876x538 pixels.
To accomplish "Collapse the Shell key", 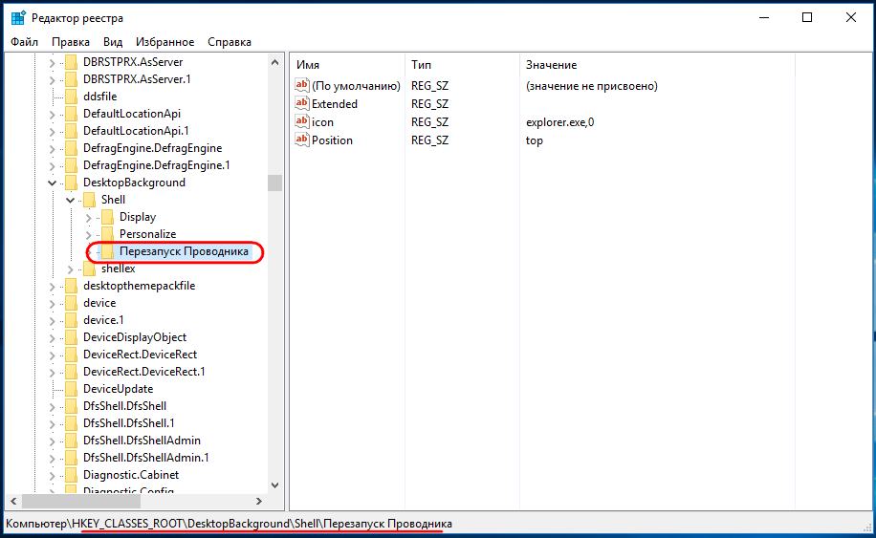I will point(71,200).
